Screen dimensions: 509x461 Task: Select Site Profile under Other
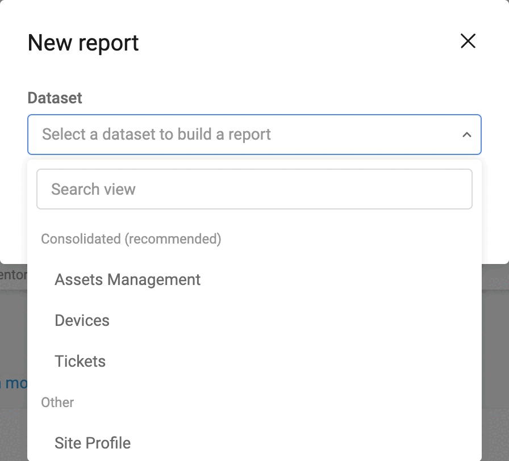(x=93, y=443)
